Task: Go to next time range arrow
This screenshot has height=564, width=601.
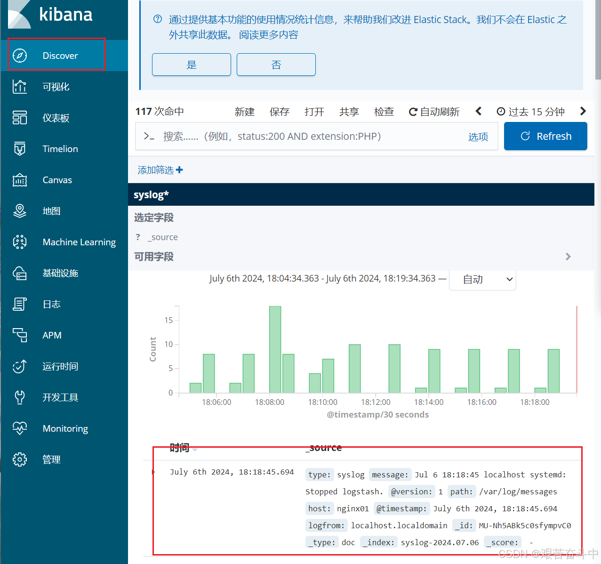Action: click(583, 111)
